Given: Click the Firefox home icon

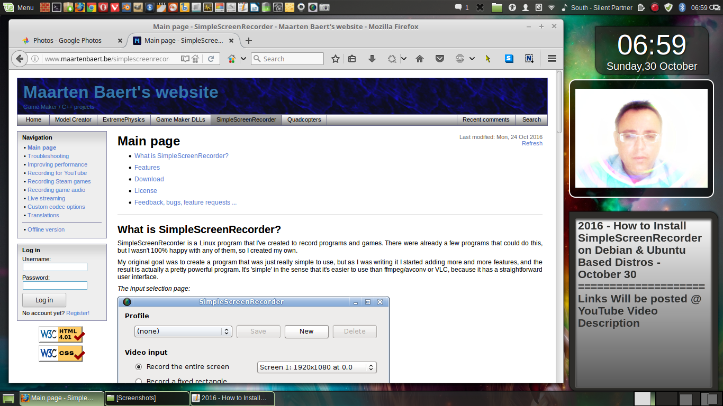Looking at the screenshot, I should [x=420, y=59].
